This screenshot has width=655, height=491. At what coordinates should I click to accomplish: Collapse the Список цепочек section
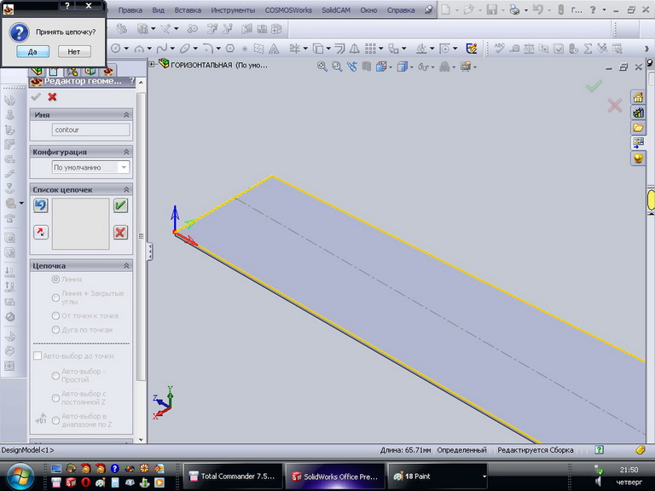click(126, 189)
